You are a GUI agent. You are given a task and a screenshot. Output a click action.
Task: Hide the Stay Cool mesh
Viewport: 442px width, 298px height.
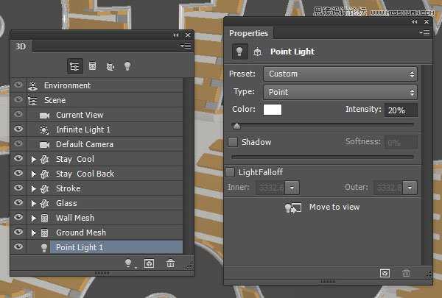pos(18,158)
